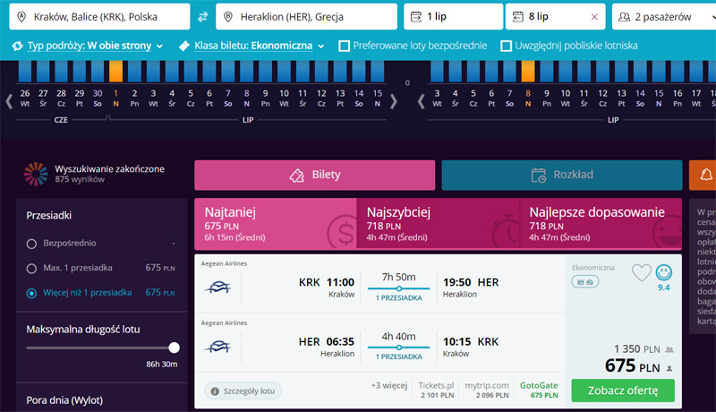716x412 pixels.
Task: Show next departure dates arrow
Action: tap(394, 101)
